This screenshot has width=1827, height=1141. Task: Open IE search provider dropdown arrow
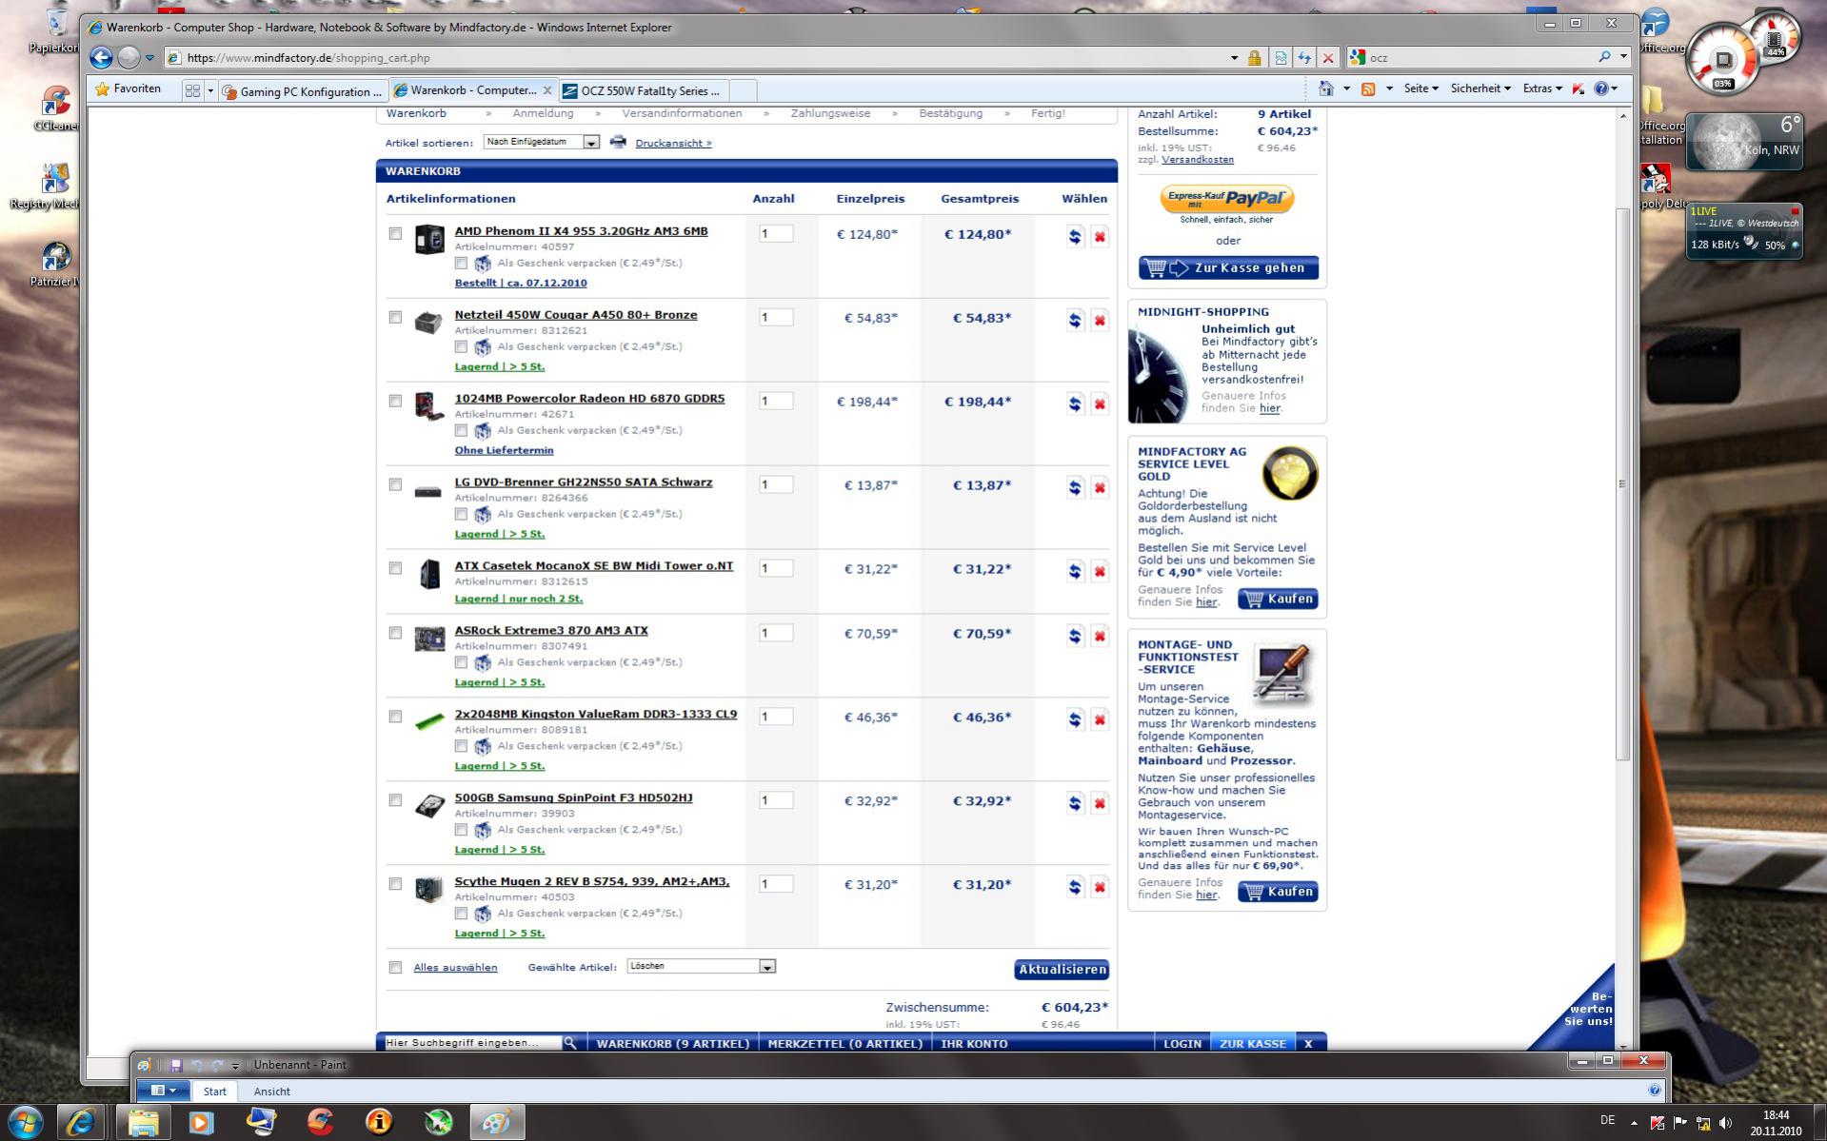coord(1623,57)
